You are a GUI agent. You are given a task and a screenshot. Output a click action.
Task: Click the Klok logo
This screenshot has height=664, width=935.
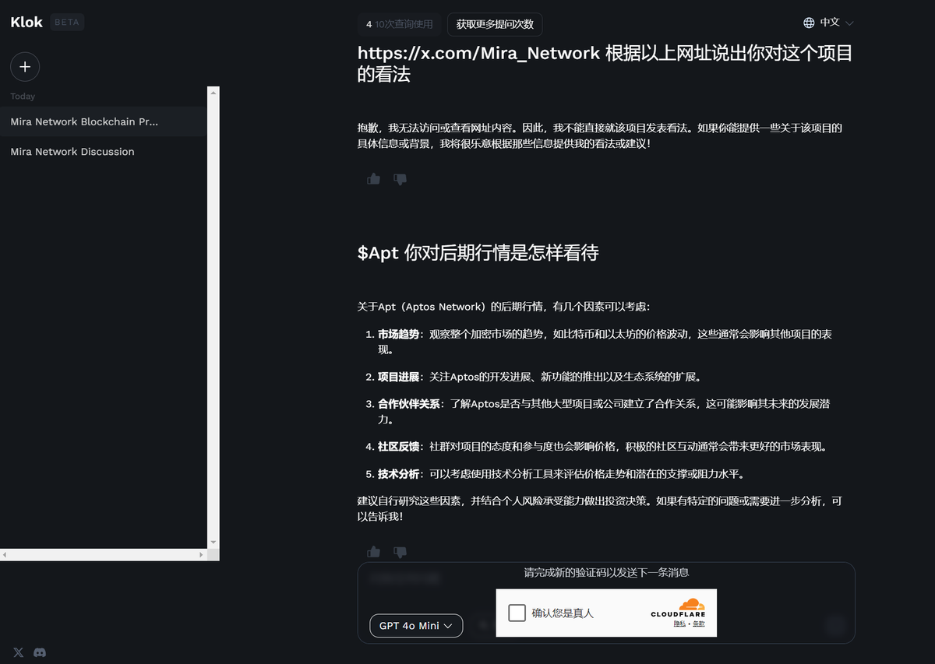26,22
